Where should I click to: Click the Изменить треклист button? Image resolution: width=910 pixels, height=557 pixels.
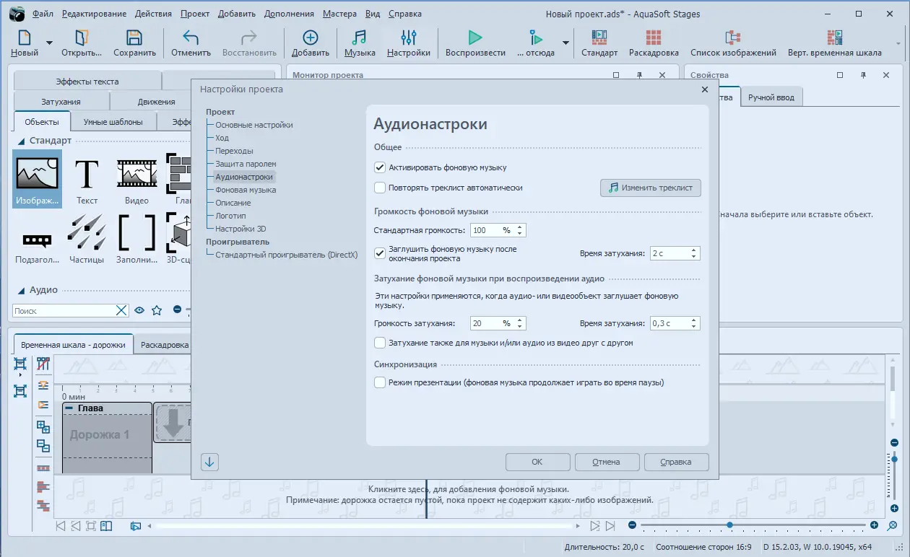tap(651, 188)
